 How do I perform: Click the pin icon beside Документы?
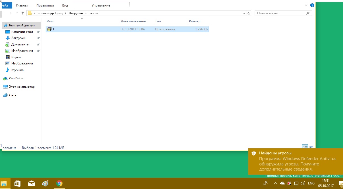pos(38,45)
